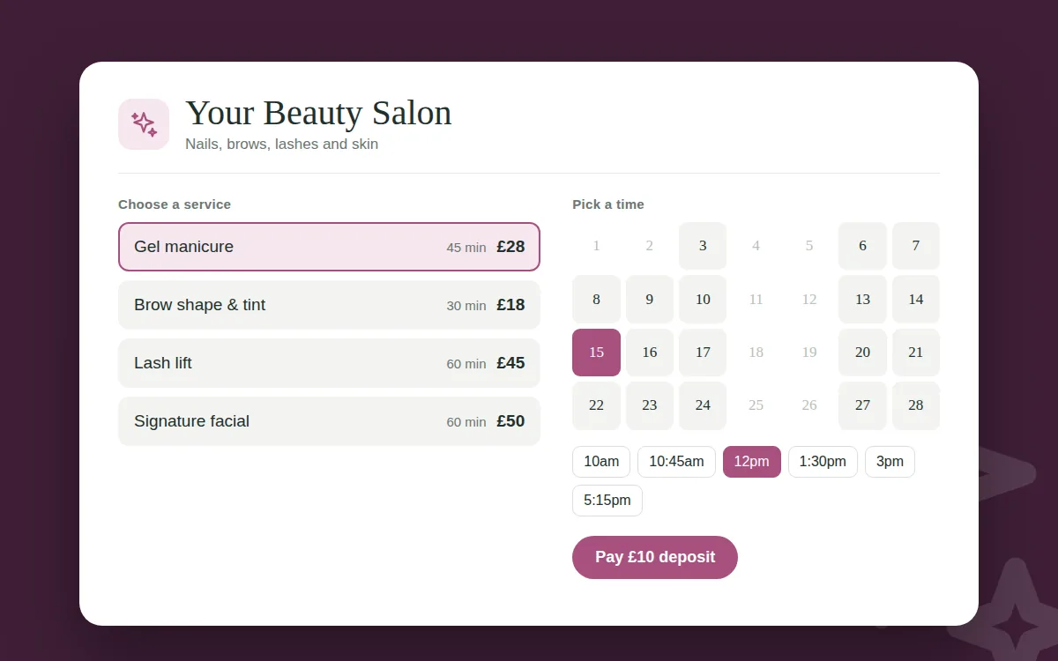Image resolution: width=1058 pixels, height=661 pixels.
Task: Click the greyed-out day 25
Action: (x=756, y=405)
